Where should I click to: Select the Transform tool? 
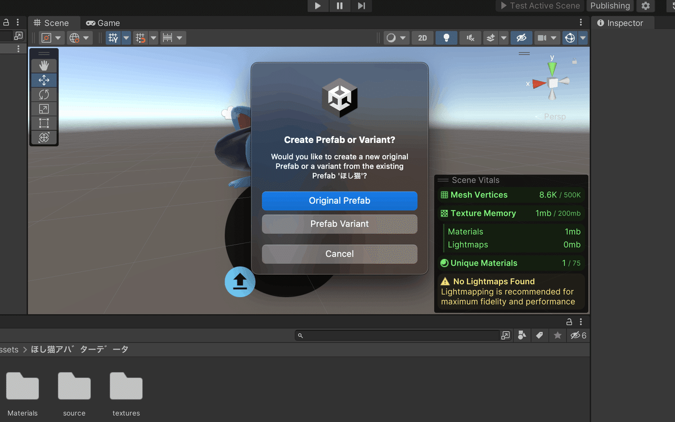(x=44, y=137)
